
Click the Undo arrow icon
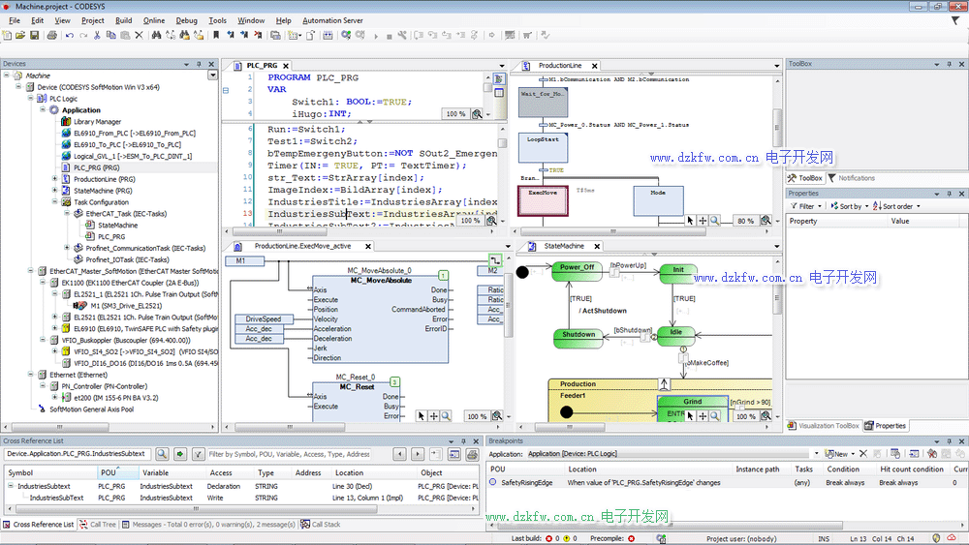[x=69, y=36]
